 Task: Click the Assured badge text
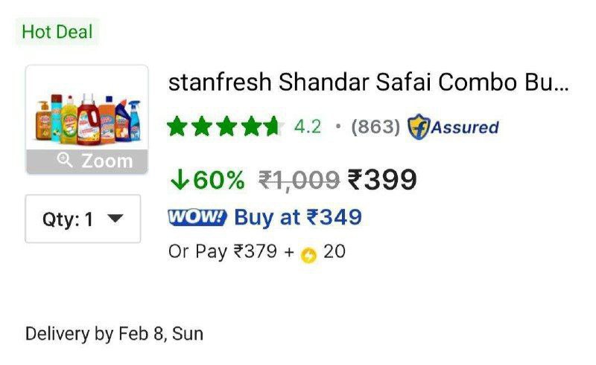click(464, 127)
